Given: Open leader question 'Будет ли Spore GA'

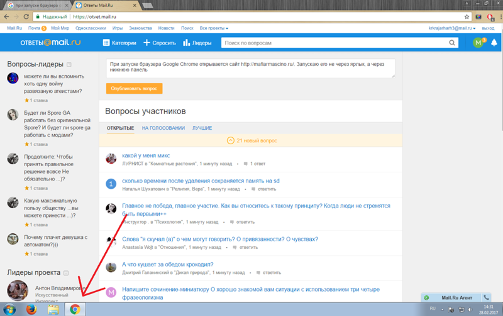Looking at the screenshot, I should pyautogui.click(x=57, y=124).
